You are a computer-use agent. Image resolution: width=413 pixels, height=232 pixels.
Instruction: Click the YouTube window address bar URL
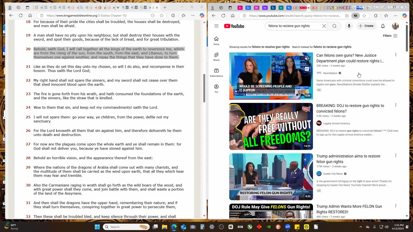[x=295, y=15]
